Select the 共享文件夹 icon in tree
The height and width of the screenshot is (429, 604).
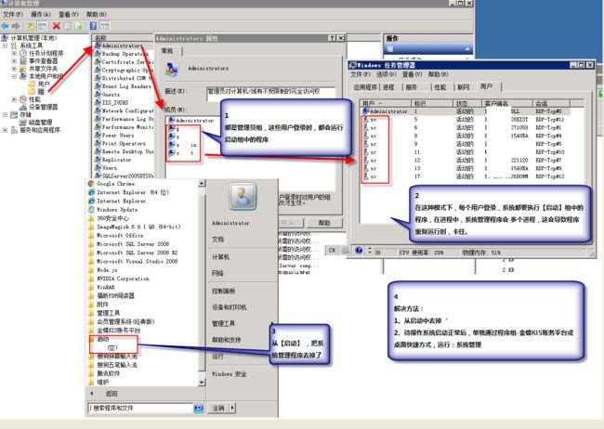(x=23, y=69)
